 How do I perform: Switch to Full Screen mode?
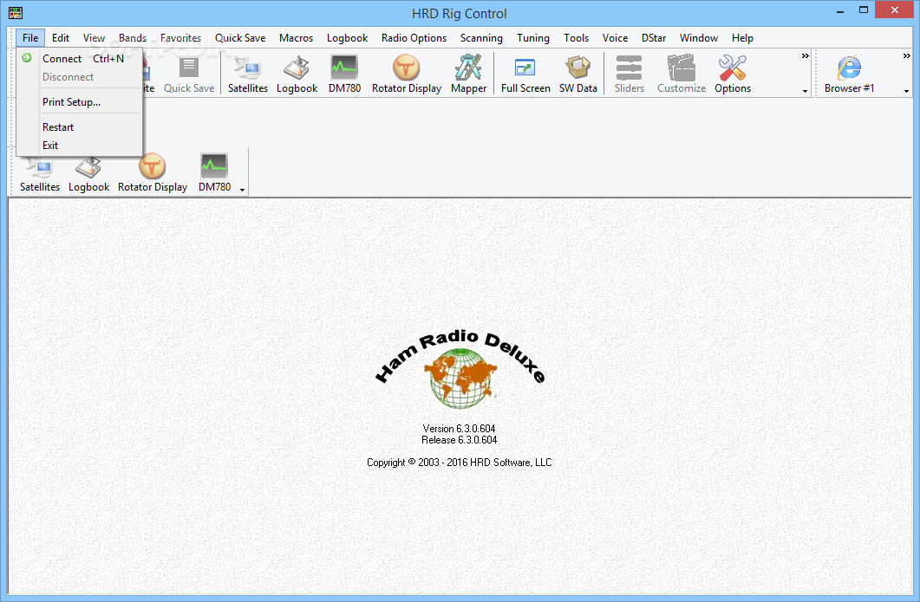click(525, 74)
